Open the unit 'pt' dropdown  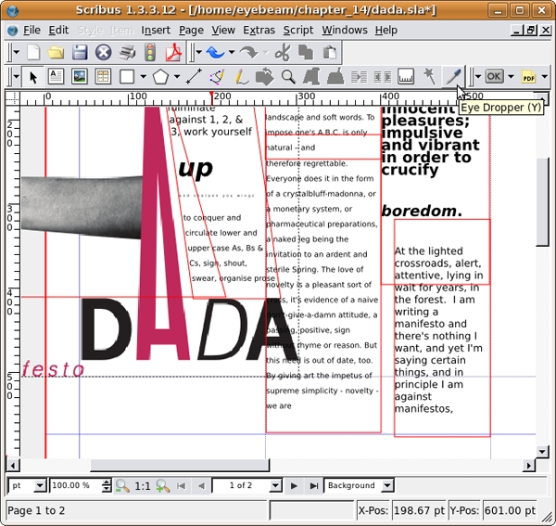coord(26,485)
